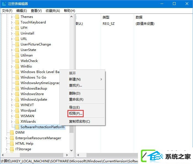Click the Windows To Go folder icon
Image resolution: width=193 pixels, height=164 pixels.
[17, 77]
